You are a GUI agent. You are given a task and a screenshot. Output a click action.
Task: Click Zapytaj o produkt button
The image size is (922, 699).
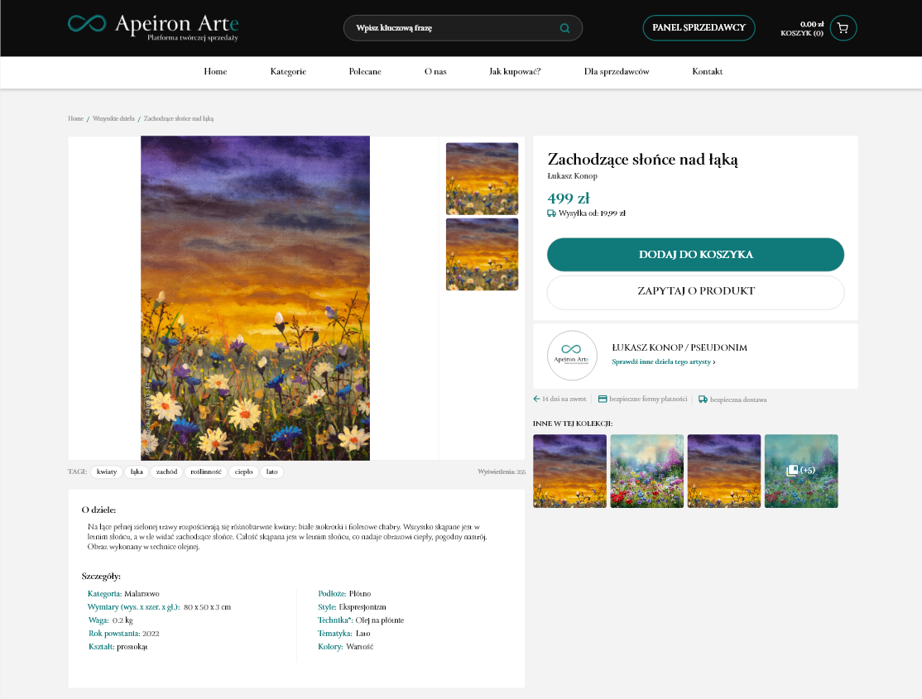click(695, 291)
